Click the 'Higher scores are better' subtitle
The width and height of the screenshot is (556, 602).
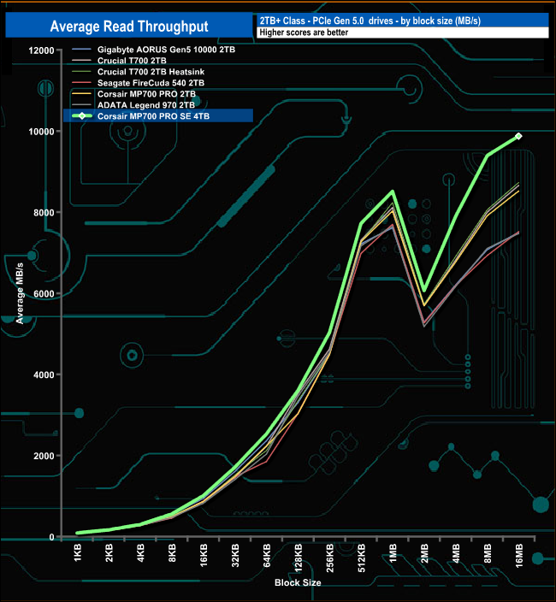pyautogui.click(x=304, y=32)
